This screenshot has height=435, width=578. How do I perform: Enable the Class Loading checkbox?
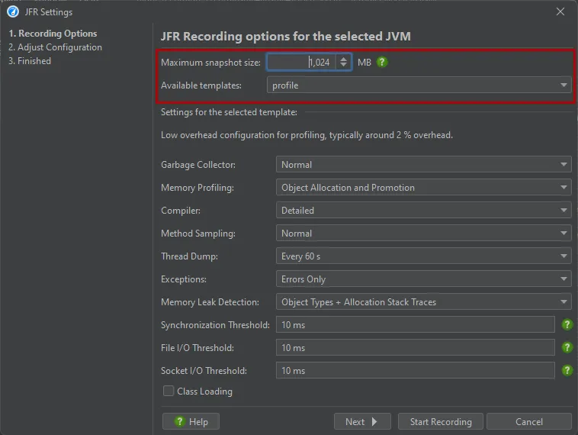169,391
